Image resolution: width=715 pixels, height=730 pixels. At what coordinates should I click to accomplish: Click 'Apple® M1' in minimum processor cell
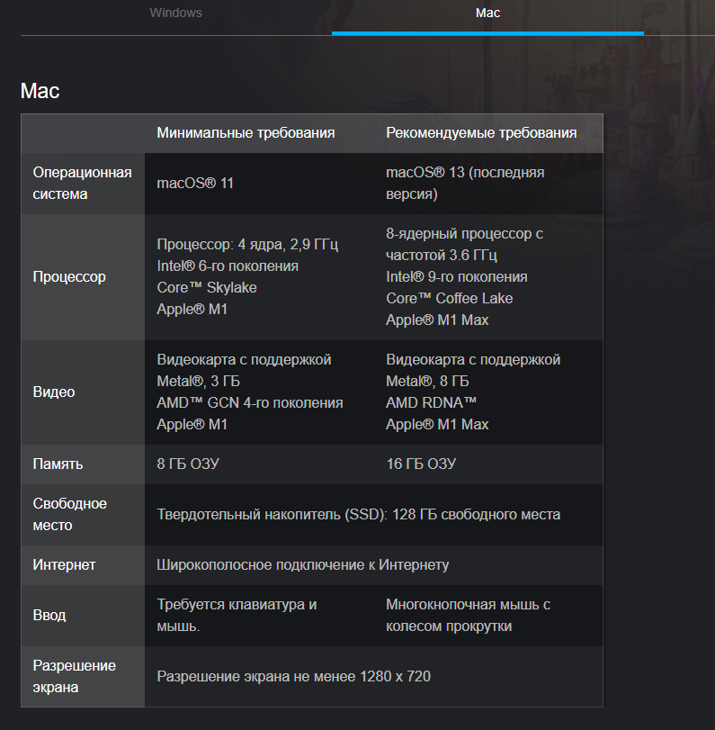tap(192, 309)
